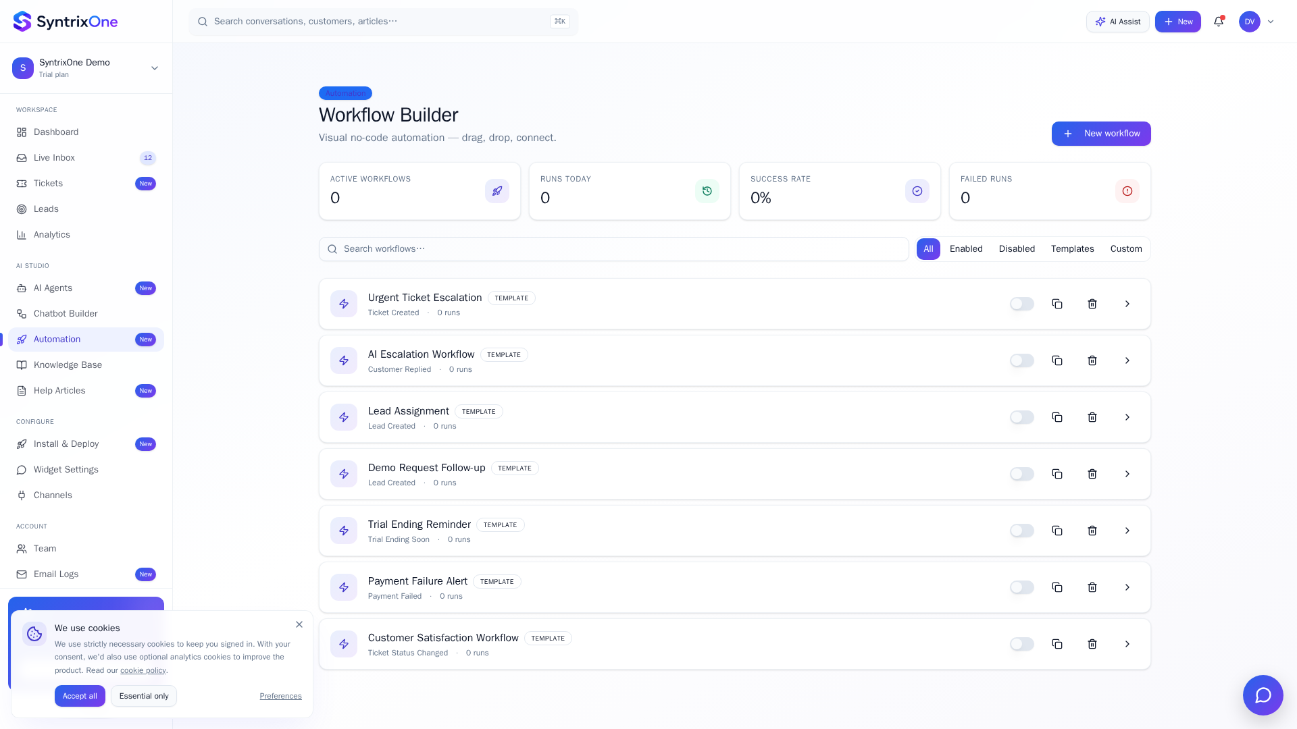
Task: Trash the Customer Satisfaction Workflow
Action: [x=1092, y=644]
